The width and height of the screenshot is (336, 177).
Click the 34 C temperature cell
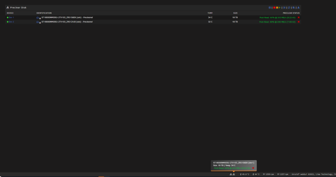coord(210,17)
